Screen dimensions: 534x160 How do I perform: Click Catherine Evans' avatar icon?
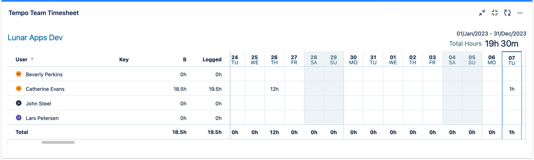[x=19, y=89]
